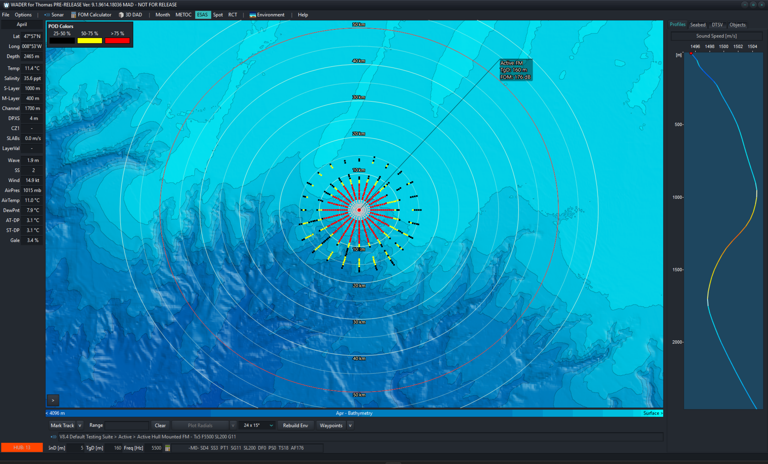Click the red sonar source dot on the map
The width and height of the screenshot is (768, 464).
359,210
